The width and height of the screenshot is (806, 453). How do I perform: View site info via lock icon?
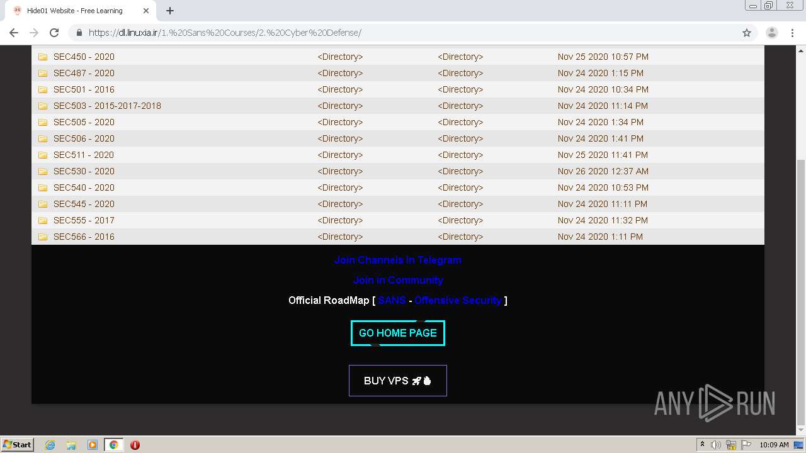click(79, 33)
